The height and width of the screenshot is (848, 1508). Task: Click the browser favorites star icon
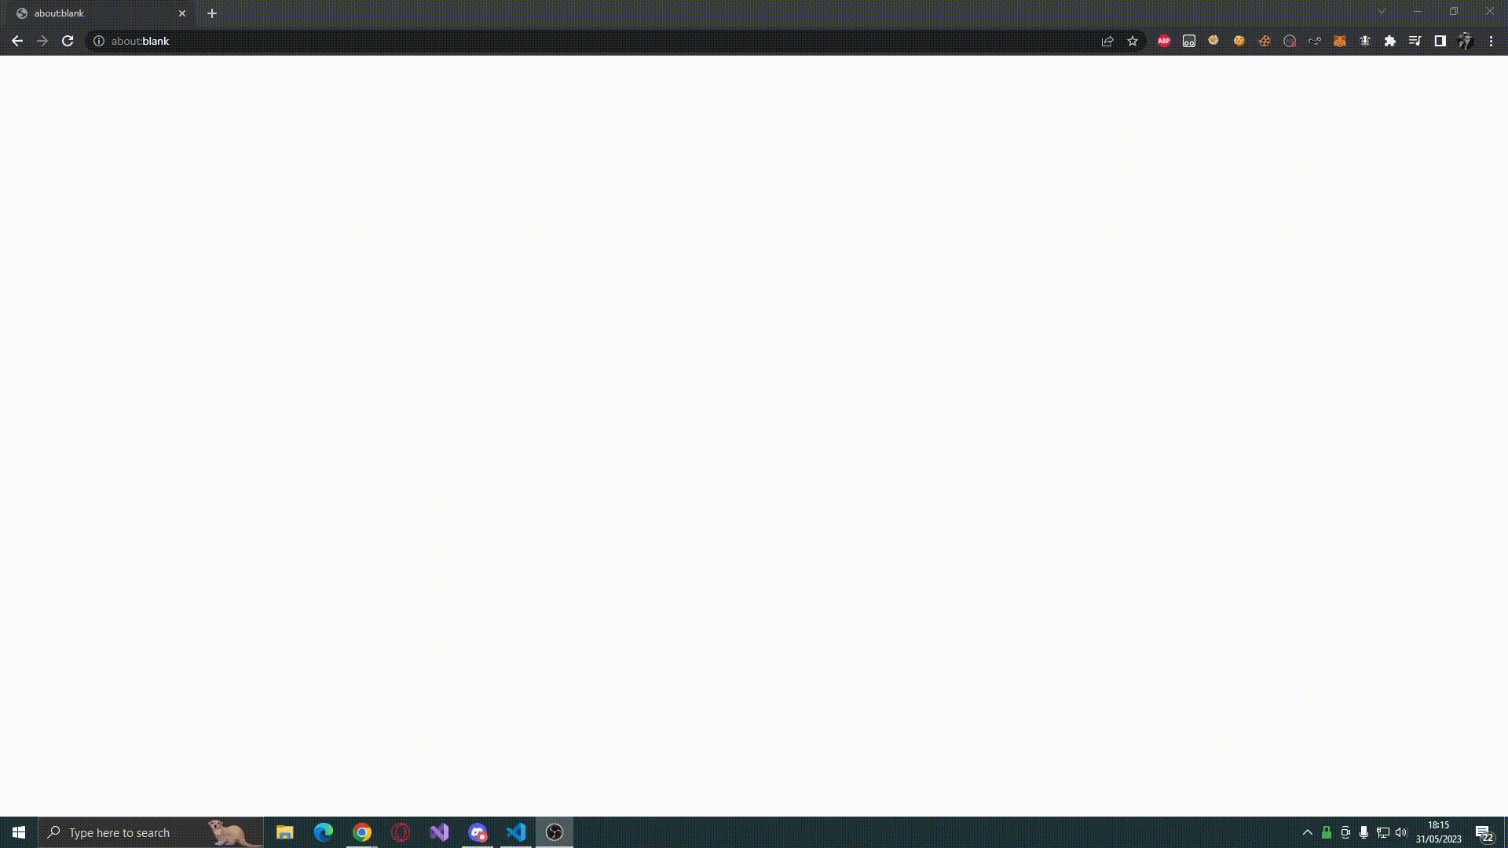pos(1133,42)
